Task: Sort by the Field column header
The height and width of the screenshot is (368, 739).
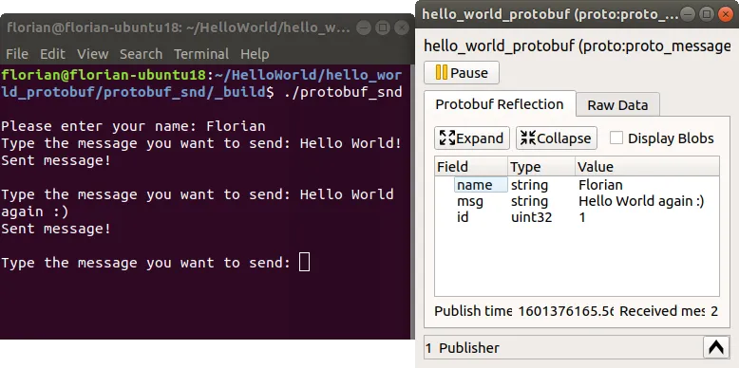Action: (471, 167)
